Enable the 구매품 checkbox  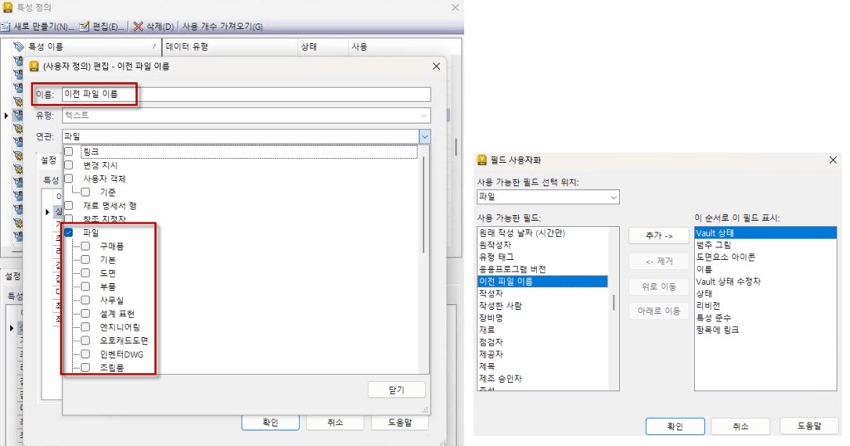pyautogui.click(x=85, y=247)
